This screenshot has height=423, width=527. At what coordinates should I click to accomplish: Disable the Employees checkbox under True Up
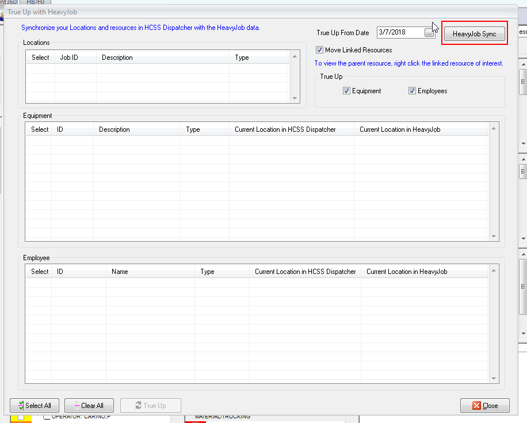tap(412, 90)
